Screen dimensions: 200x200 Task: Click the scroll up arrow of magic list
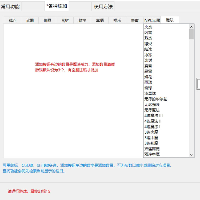click(x=191, y=27)
